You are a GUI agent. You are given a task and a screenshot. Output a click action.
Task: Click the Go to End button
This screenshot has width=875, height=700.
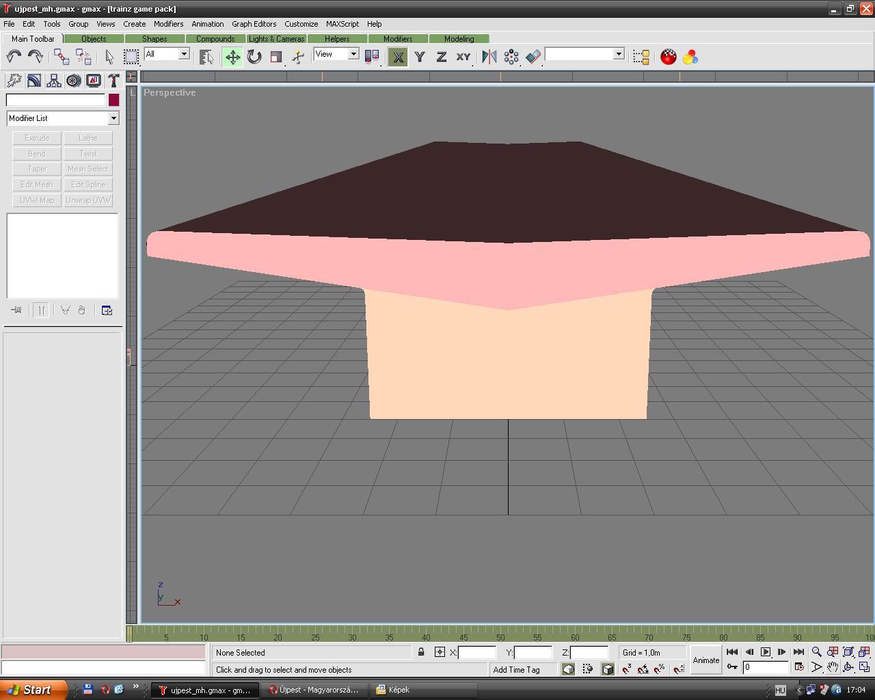pos(798,652)
